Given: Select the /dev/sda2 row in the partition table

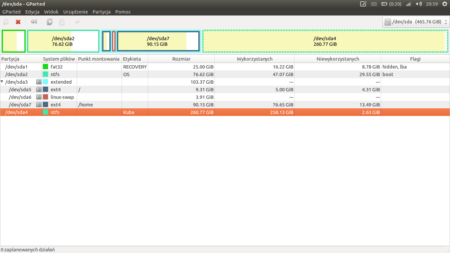Looking at the screenshot, I should 225,74.
